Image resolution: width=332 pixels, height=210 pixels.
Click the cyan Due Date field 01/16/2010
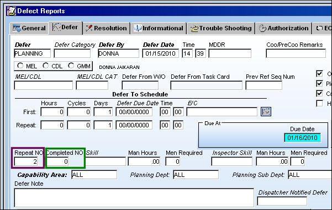point(303,138)
